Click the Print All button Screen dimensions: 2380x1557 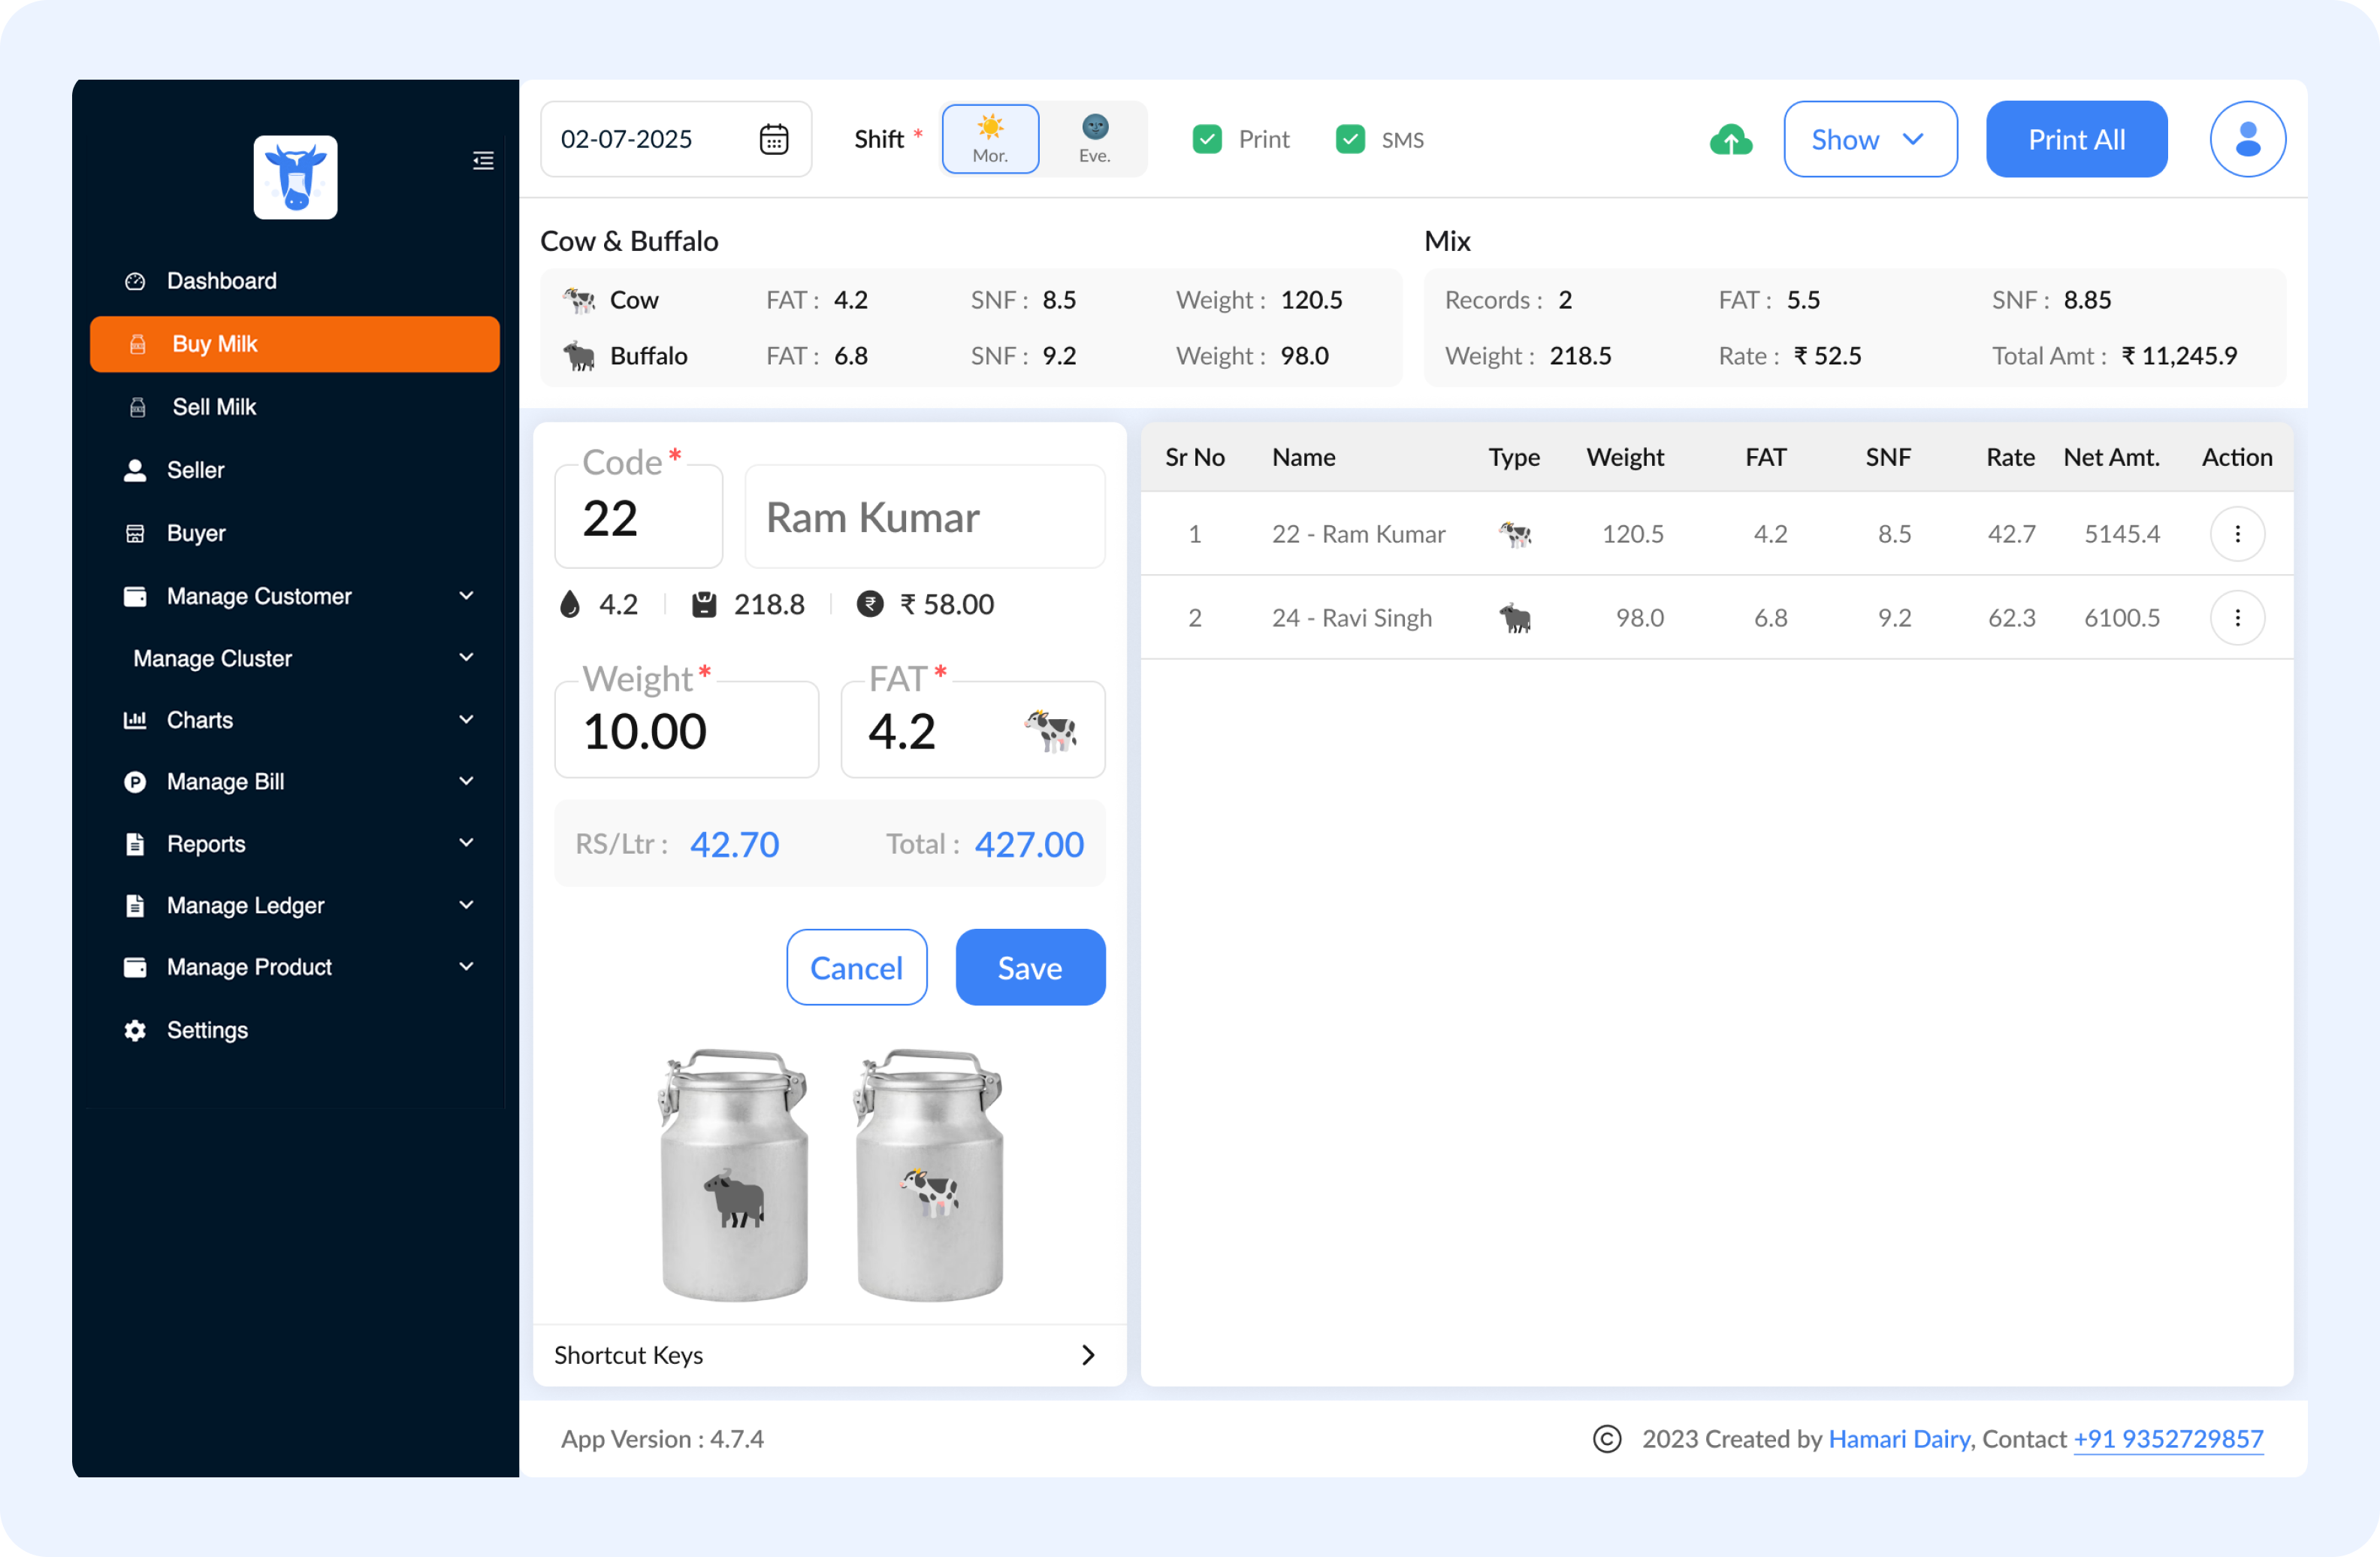click(x=2076, y=139)
